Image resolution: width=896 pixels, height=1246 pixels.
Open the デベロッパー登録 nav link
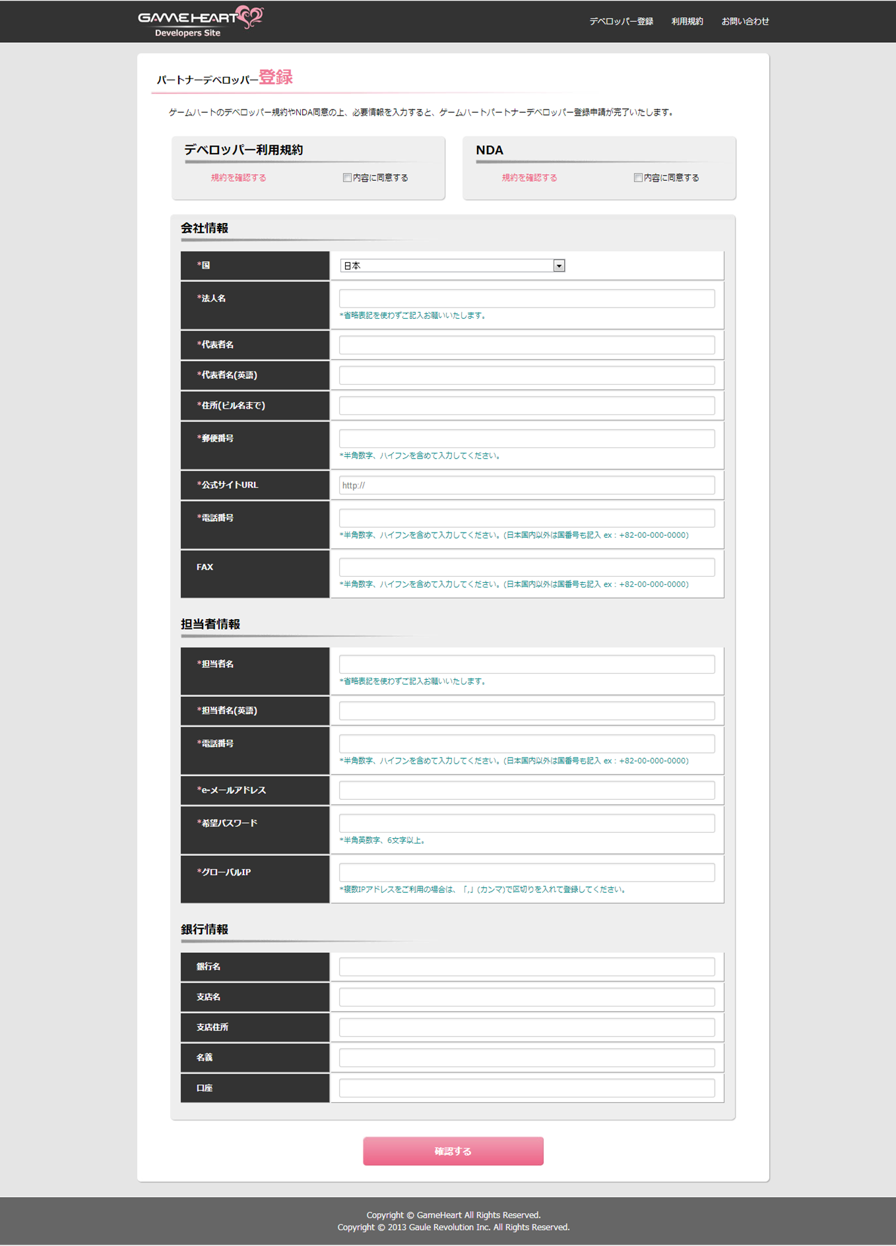click(621, 21)
